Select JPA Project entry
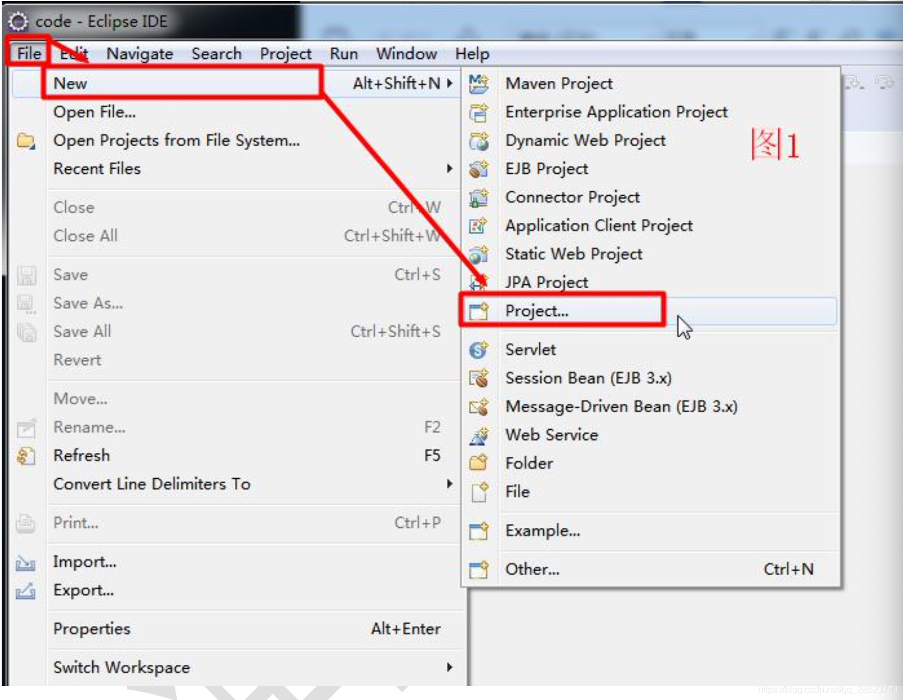This screenshot has height=700, width=903. (651, 282)
